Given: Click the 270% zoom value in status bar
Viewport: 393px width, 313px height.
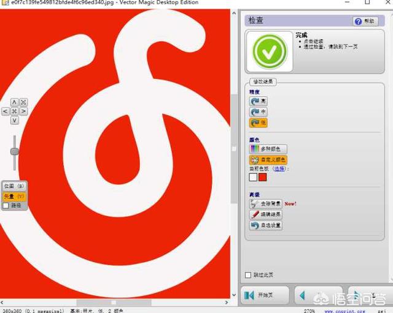Looking at the screenshot, I should tap(309, 311).
